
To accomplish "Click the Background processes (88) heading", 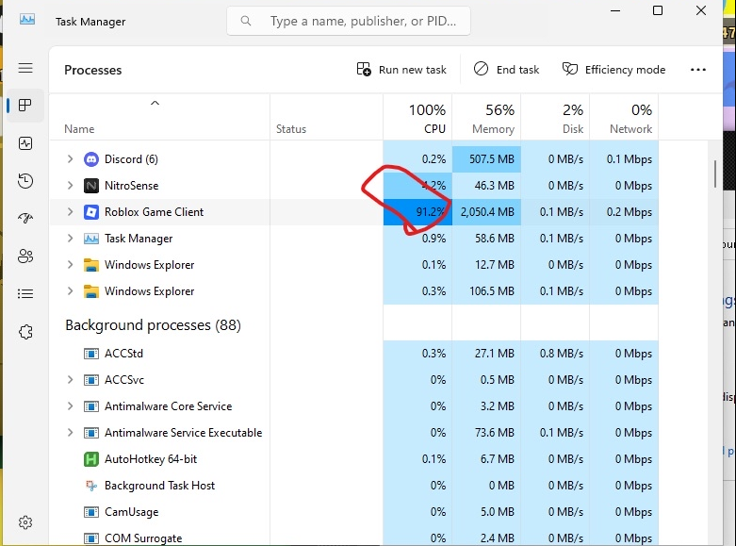I will point(153,325).
